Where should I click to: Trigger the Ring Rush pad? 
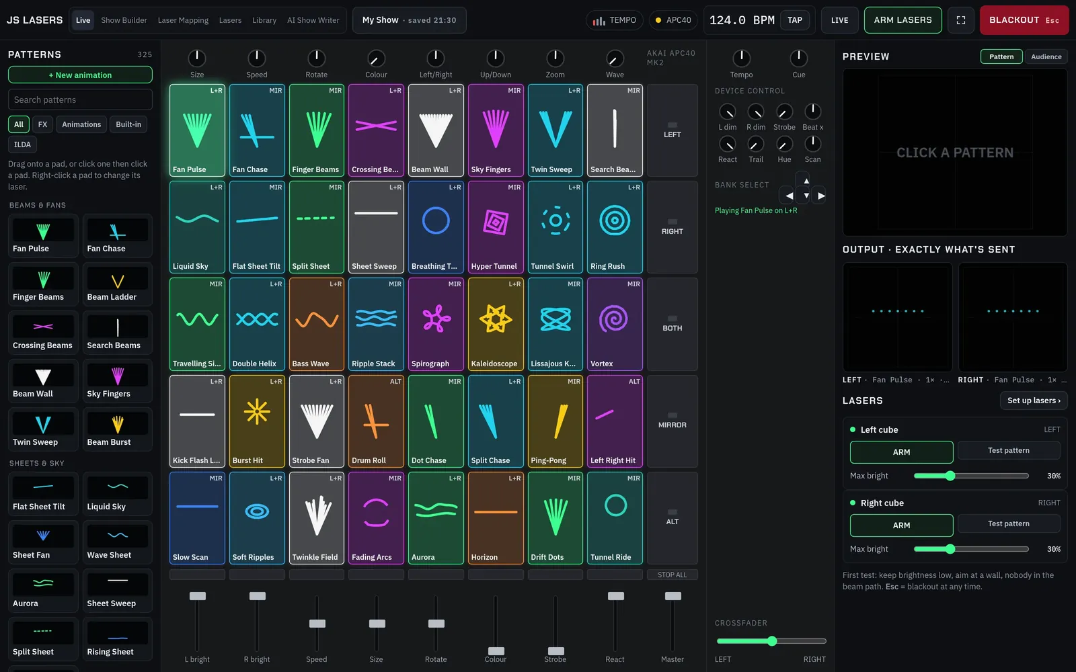click(615, 227)
